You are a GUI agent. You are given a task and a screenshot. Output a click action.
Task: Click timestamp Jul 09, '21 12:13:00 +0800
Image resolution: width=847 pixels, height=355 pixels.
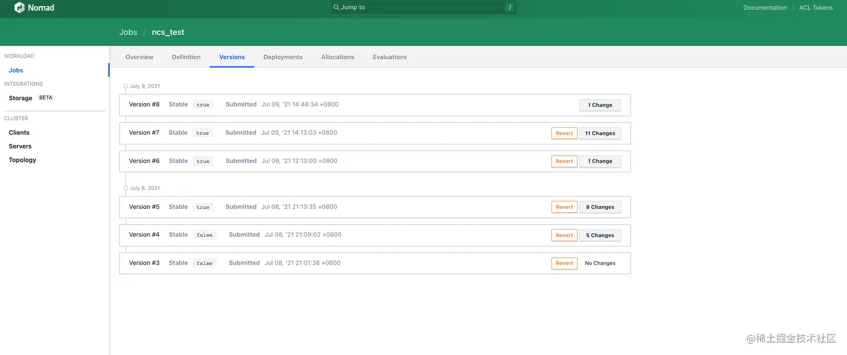(x=299, y=161)
